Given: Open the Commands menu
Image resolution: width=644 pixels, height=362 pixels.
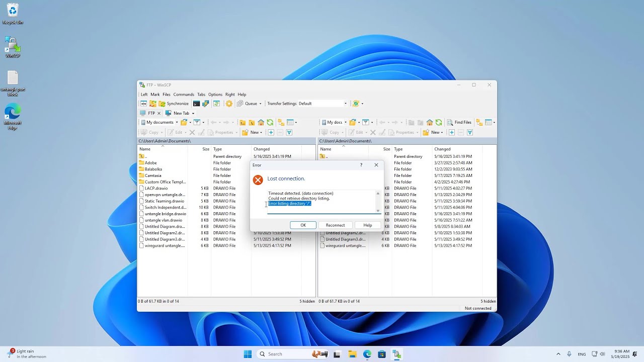Looking at the screenshot, I should click(184, 95).
